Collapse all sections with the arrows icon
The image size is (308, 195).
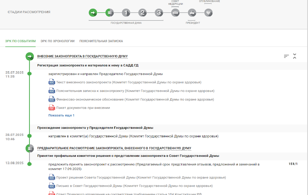[x=295, y=56]
